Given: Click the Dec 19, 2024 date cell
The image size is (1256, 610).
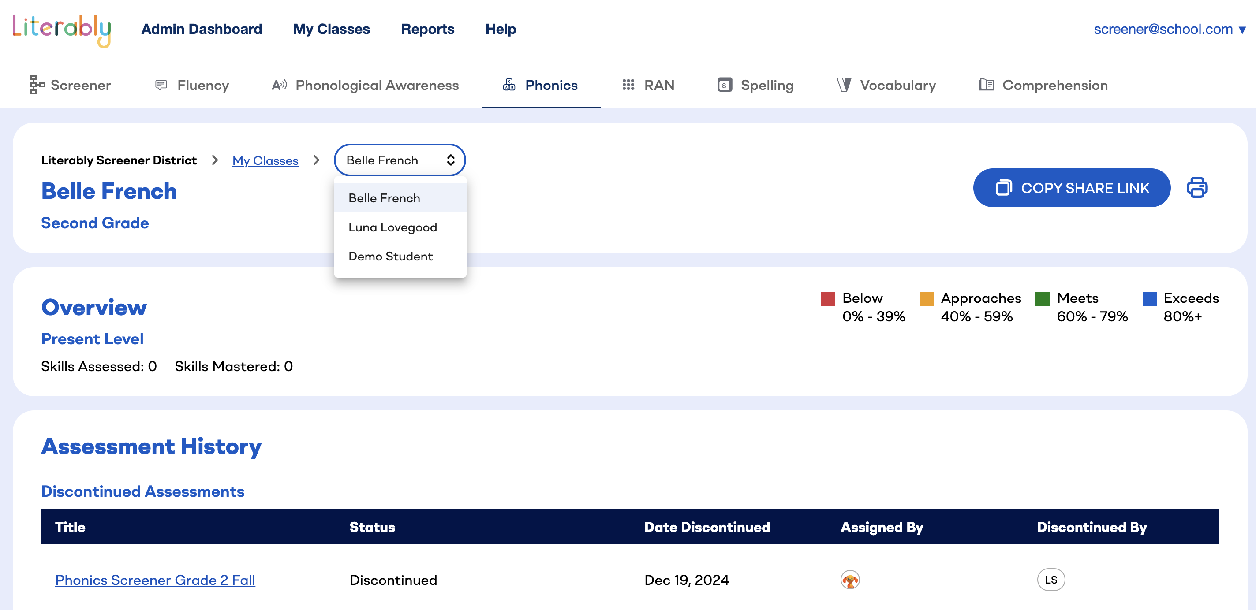Looking at the screenshot, I should point(687,580).
